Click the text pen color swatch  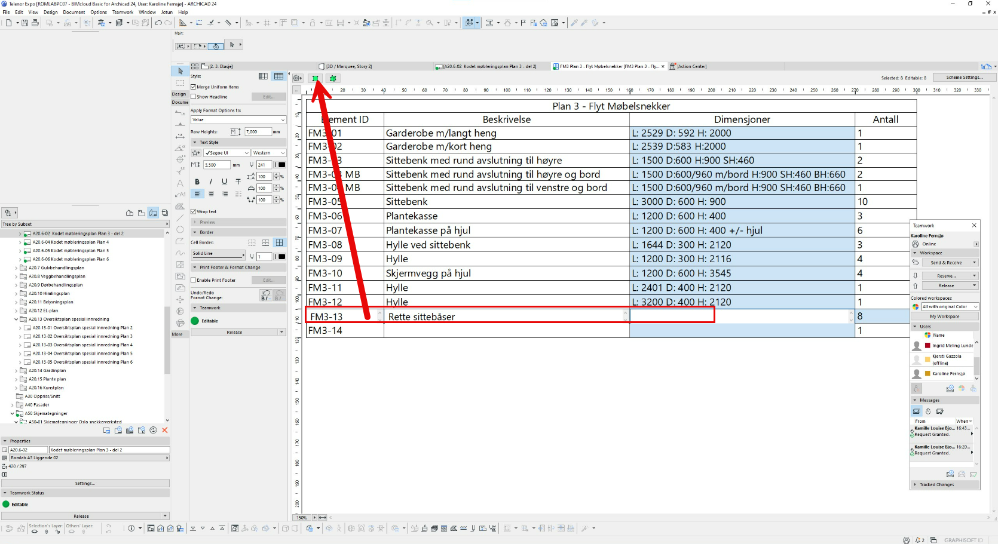tap(281, 165)
